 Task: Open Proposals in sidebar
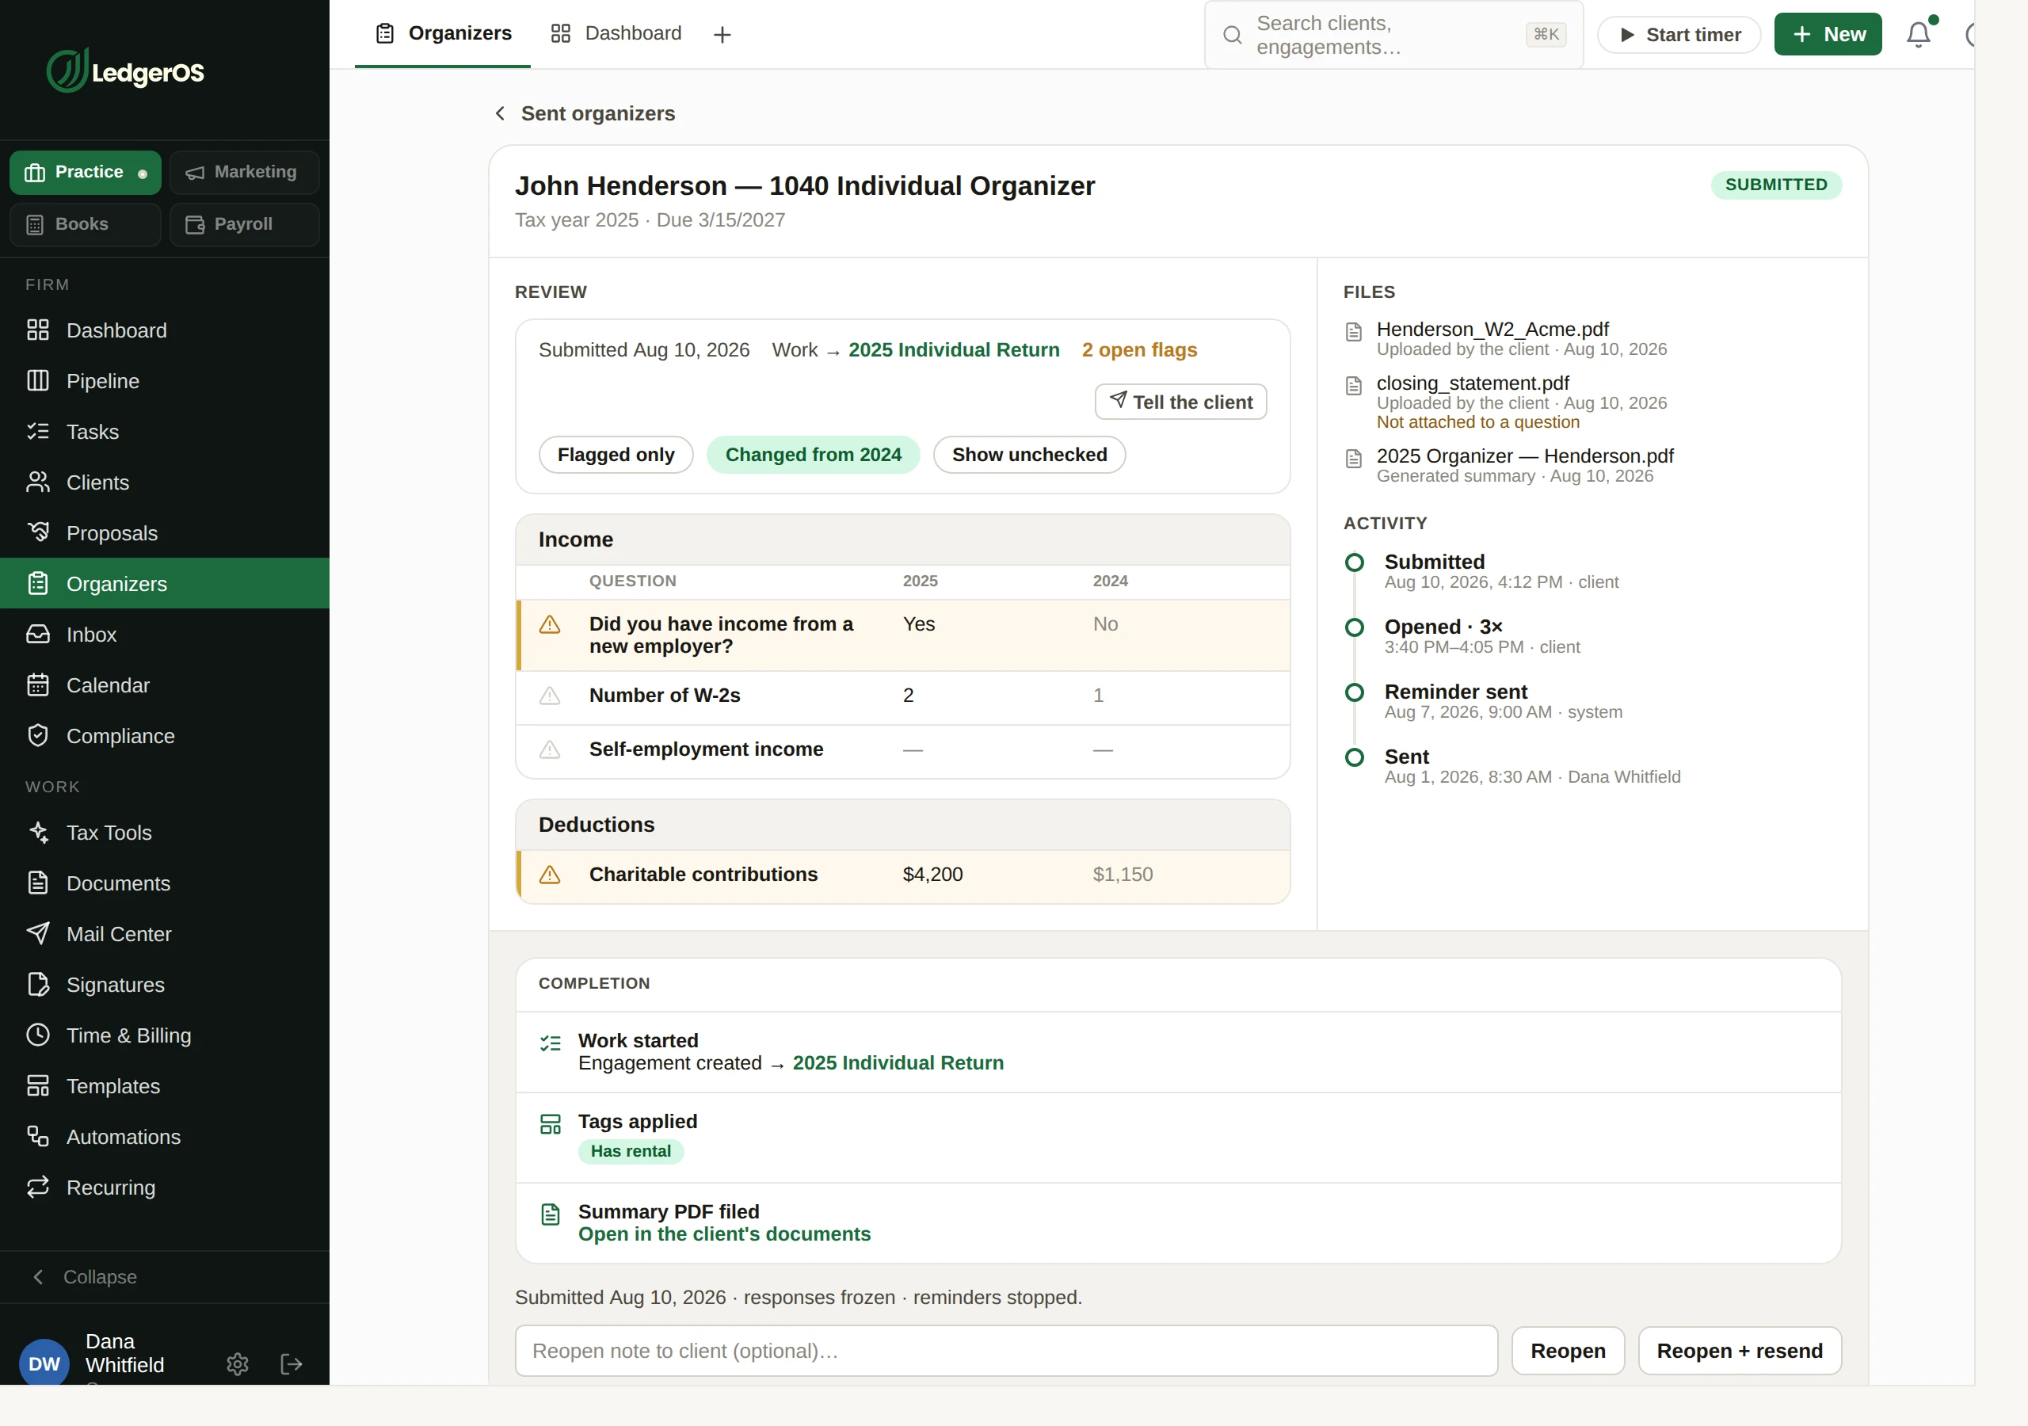click(164, 534)
